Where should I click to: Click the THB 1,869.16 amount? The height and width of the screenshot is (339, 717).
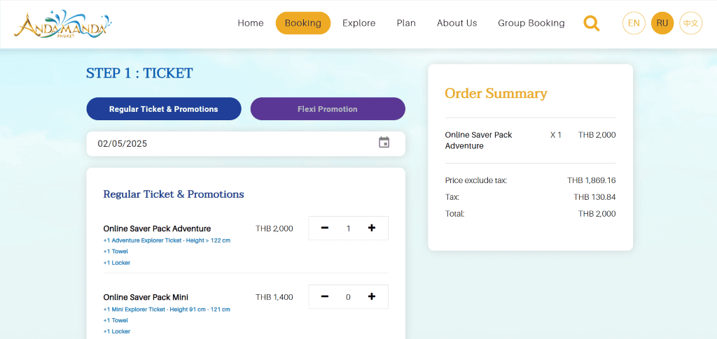click(x=592, y=180)
